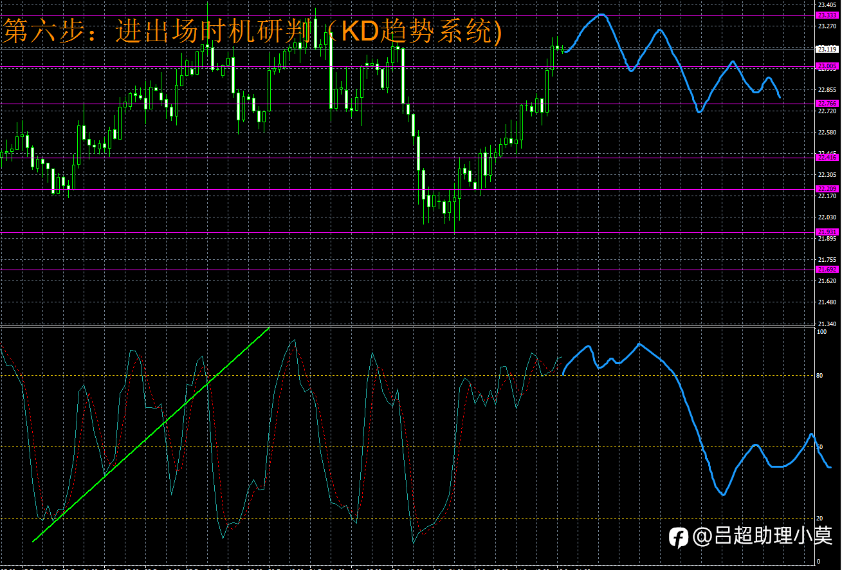Screen dimensions: 842x570
Task: Click the 22.720 price axis value
Action: (827, 111)
